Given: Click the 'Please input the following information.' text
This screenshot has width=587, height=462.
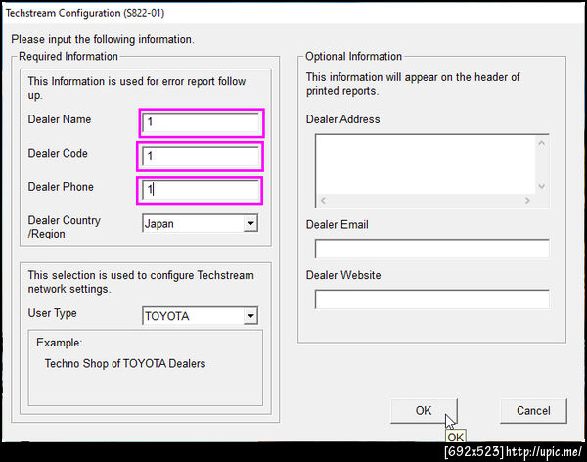Looking at the screenshot, I should 103,40.
